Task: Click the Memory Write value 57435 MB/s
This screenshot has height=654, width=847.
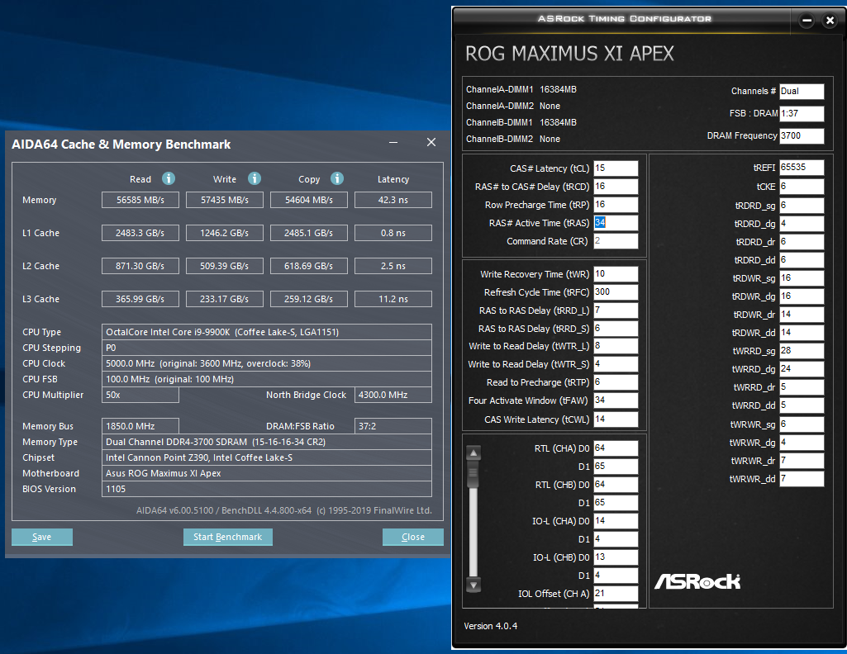Action: (225, 200)
